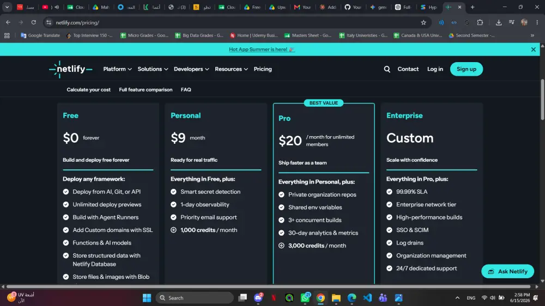The height and width of the screenshot is (306, 545).
Task: Switch to the YouTube tab playing audio
Action: pyautogui.click(x=50, y=7)
